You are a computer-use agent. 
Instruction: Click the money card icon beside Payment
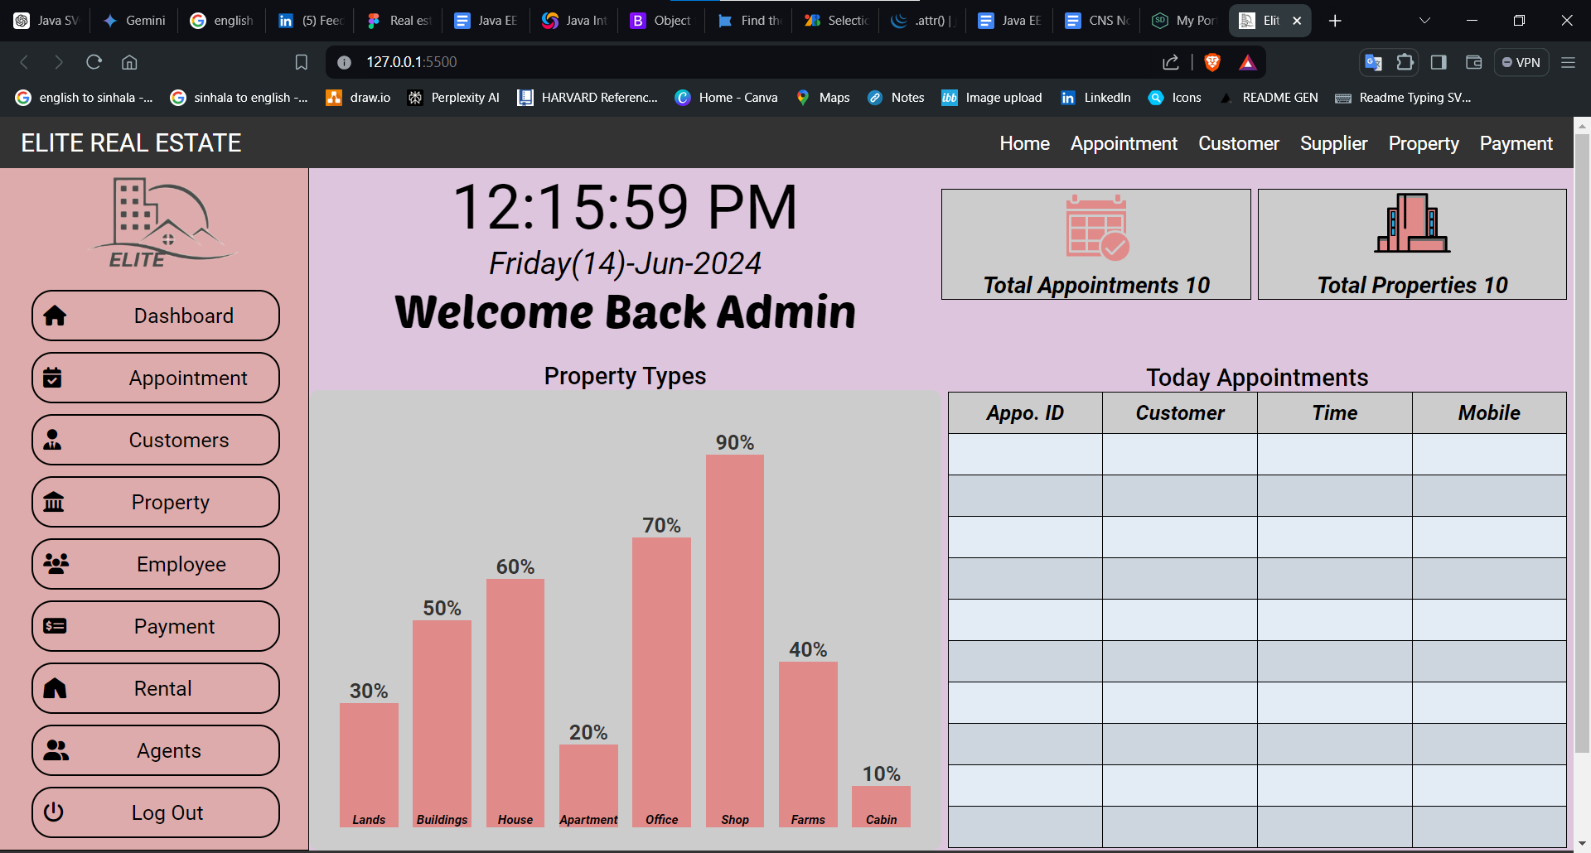click(55, 626)
